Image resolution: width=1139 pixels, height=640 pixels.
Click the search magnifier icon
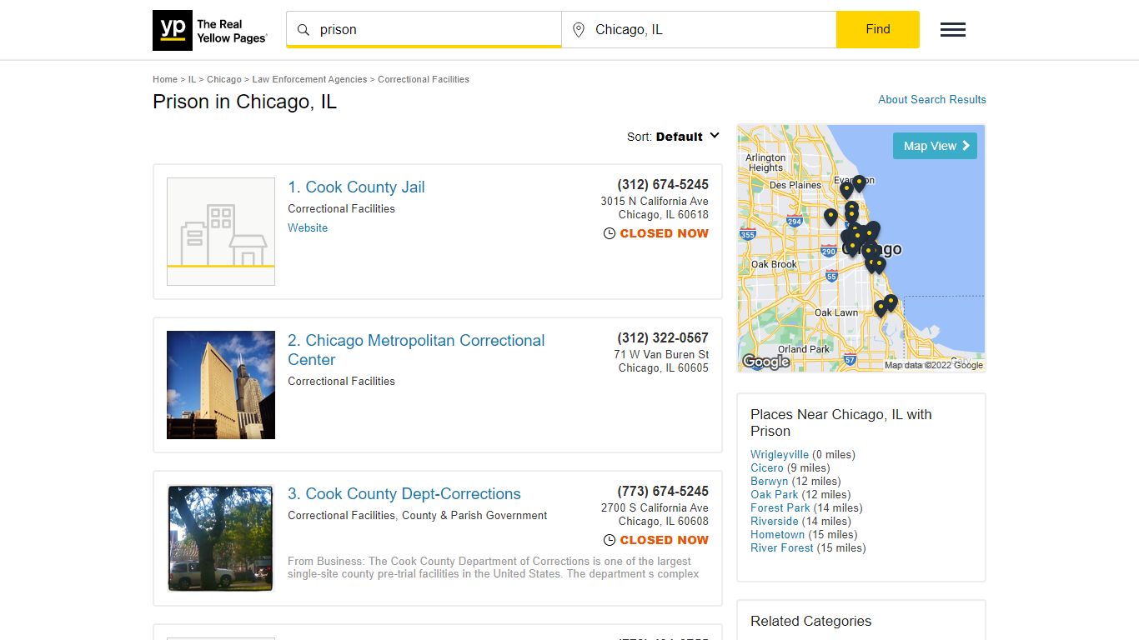[x=304, y=30]
